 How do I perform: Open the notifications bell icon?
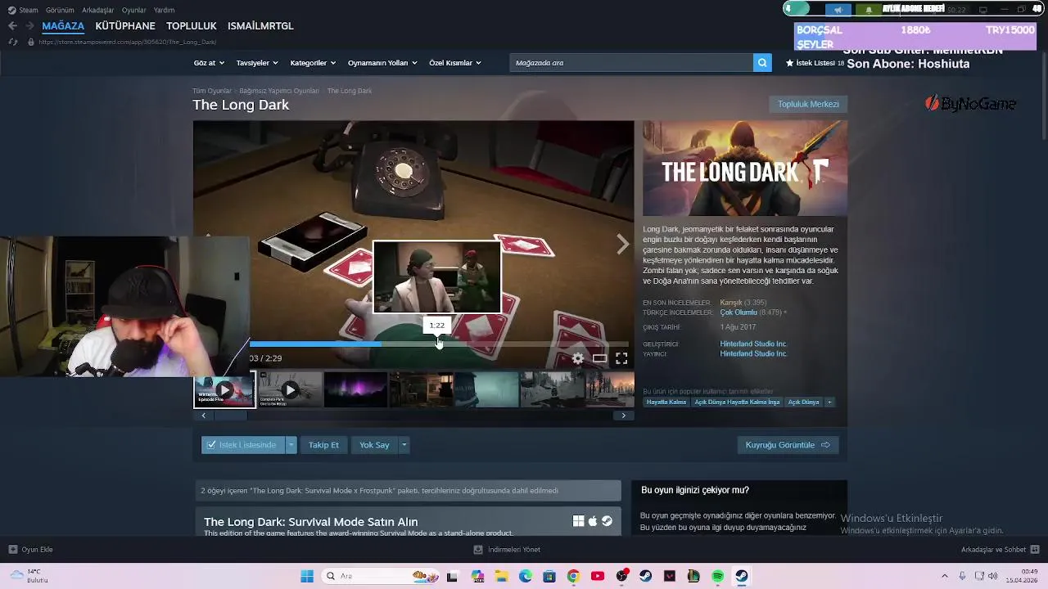[x=869, y=10]
